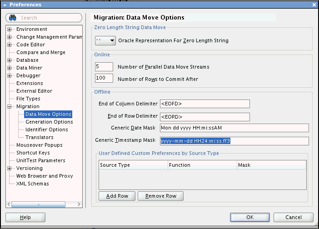
Task: Select the Migration category
Action: click(x=28, y=107)
